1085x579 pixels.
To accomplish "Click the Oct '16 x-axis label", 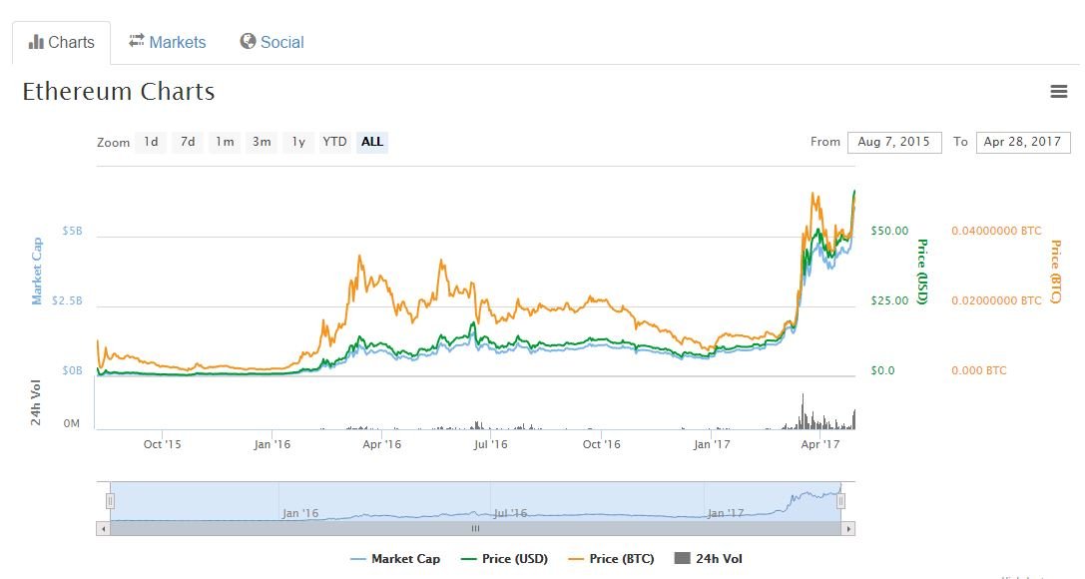I will [601, 444].
